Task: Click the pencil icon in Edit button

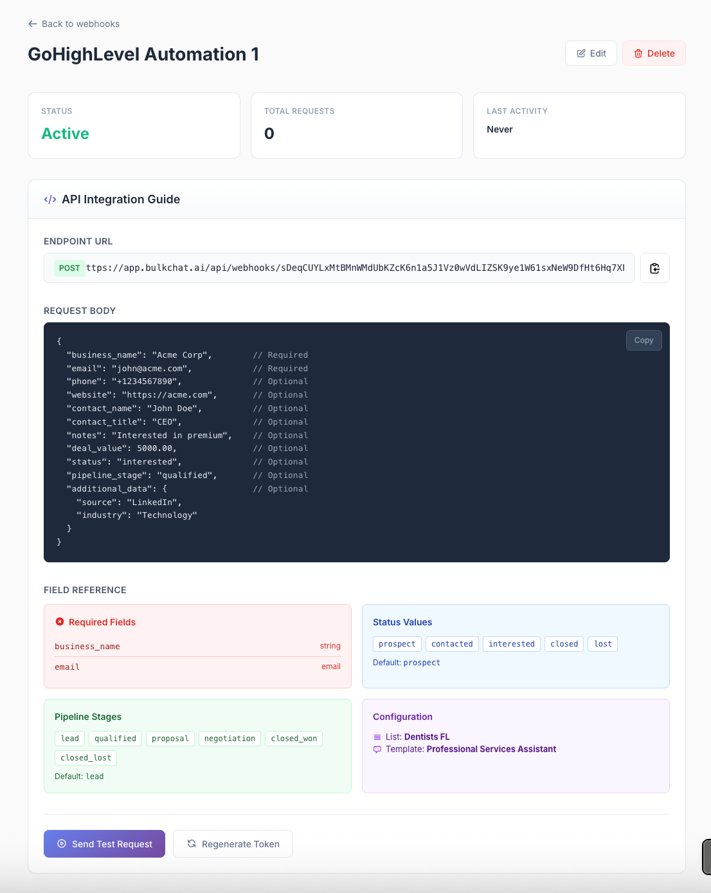Action: coord(581,53)
